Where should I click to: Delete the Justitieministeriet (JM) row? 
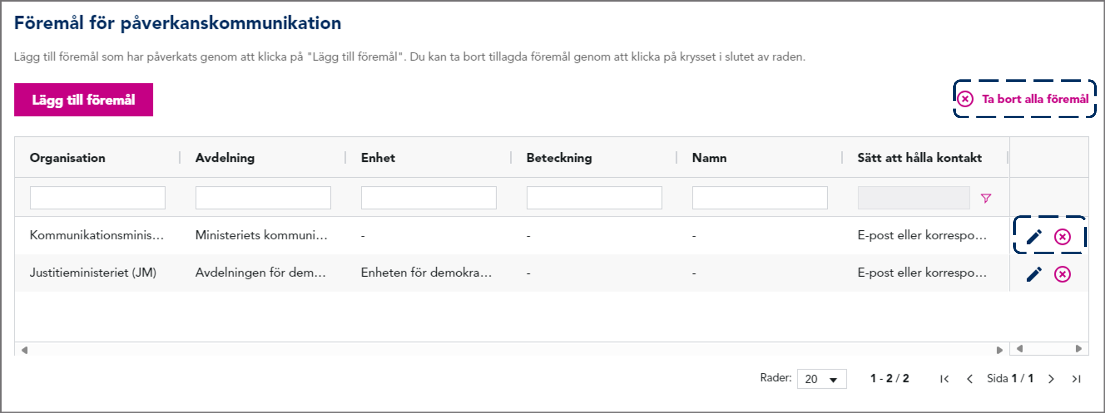pos(1062,274)
